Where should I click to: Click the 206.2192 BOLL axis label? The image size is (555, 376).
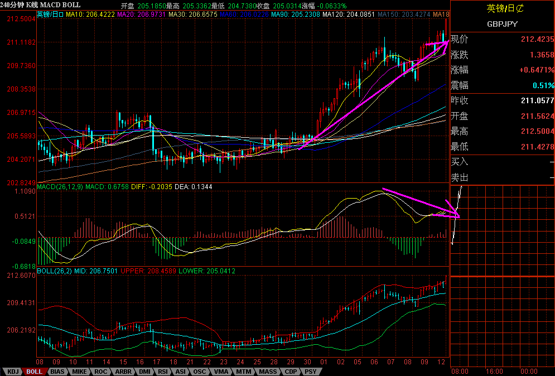coord(21,330)
